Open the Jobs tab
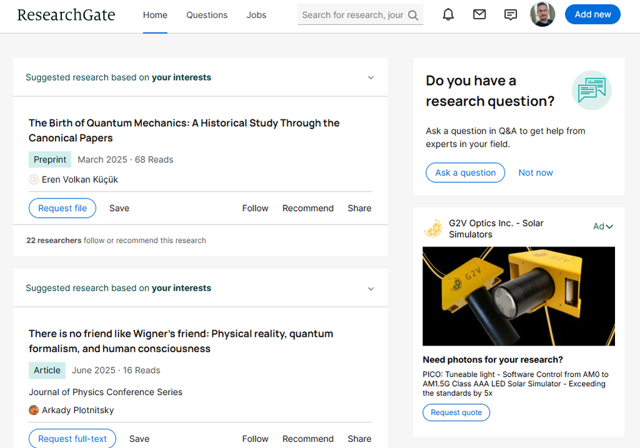 pyautogui.click(x=256, y=15)
